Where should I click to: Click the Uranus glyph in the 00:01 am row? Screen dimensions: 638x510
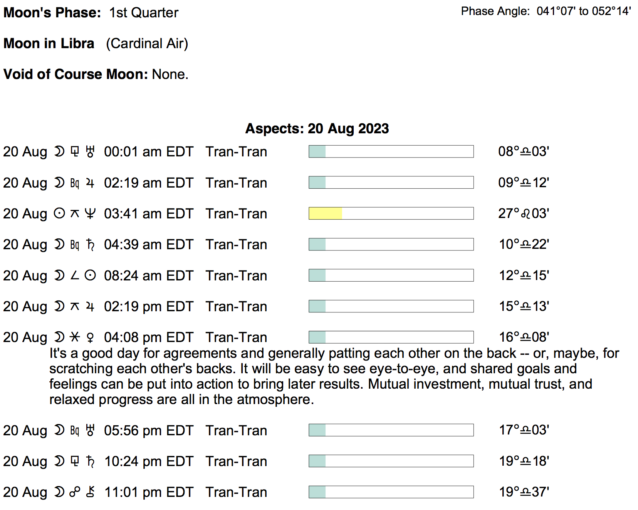point(90,152)
